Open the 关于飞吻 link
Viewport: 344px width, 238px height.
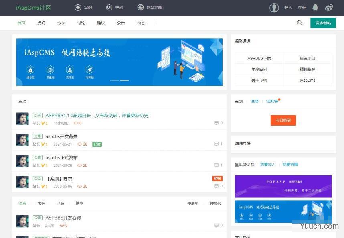point(259,81)
